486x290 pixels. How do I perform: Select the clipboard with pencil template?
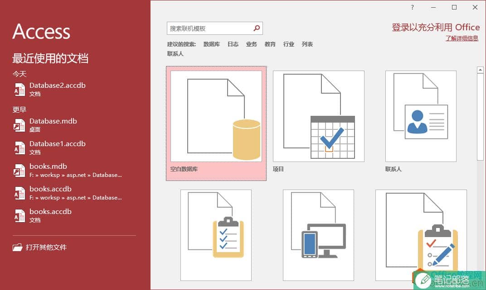tap(421, 235)
